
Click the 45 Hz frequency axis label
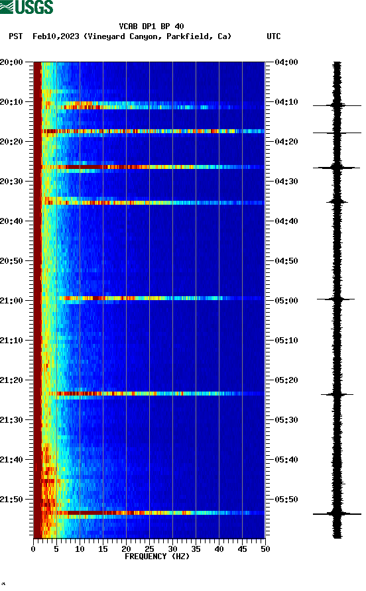click(242, 549)
